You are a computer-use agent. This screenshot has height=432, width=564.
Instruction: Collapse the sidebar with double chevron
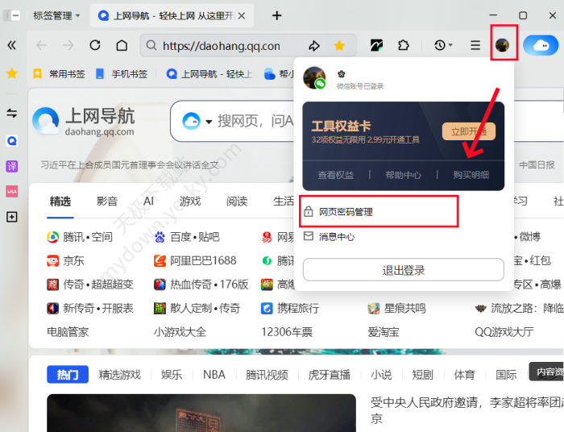[x=12, y=46]
